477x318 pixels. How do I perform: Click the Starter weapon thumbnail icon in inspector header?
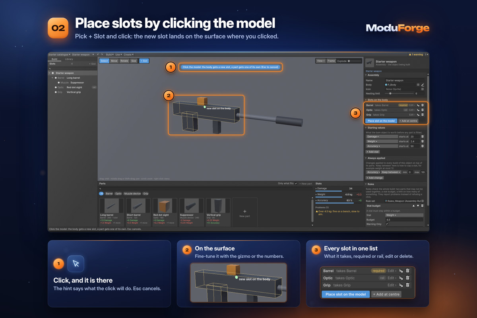(x=370, y=63)
